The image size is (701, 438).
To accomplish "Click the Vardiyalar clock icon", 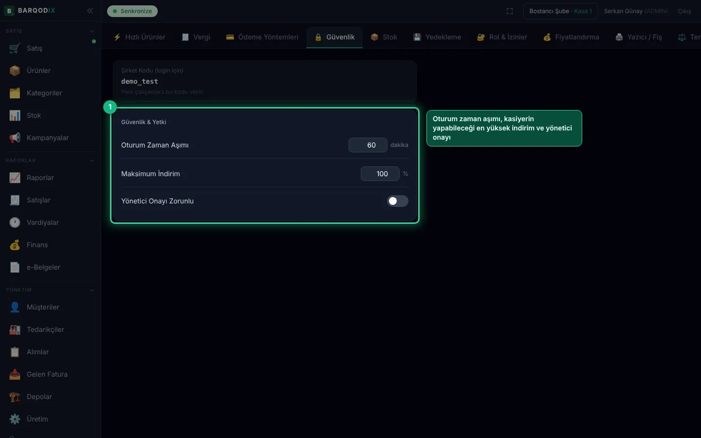I will click(x=15, y=222).
